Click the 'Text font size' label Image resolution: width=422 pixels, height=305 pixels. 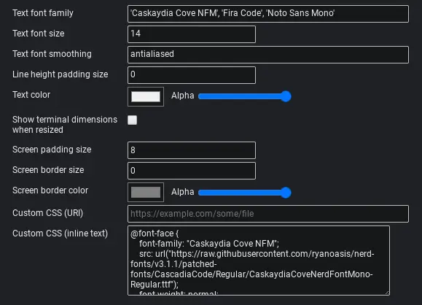point(38,34)
